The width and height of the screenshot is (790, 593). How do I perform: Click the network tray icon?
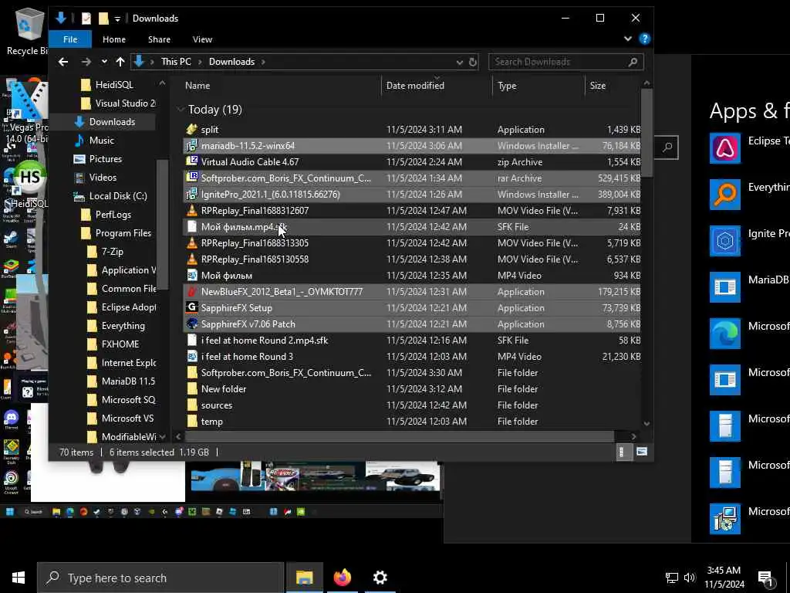pos(672,578)
